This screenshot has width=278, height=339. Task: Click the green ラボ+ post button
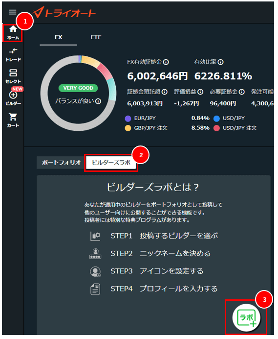tap(246, 317)
